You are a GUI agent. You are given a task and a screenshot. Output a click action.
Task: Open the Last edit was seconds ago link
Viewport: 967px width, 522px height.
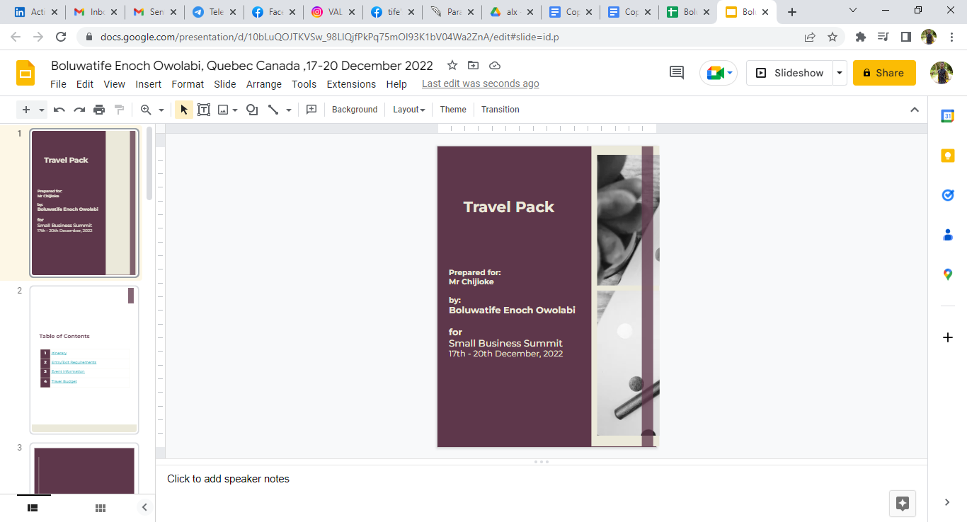point(481,84)
